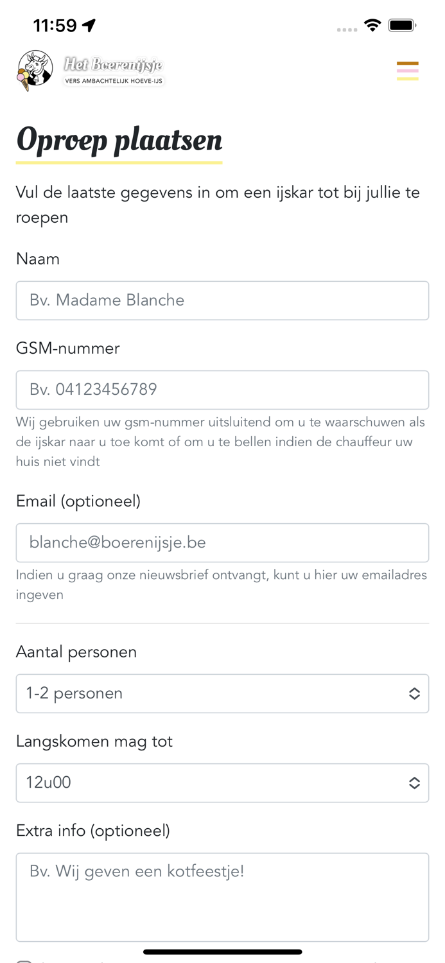
Task: Click the Het Boerenijsje wordmark
Action: (x=114, y=70)
